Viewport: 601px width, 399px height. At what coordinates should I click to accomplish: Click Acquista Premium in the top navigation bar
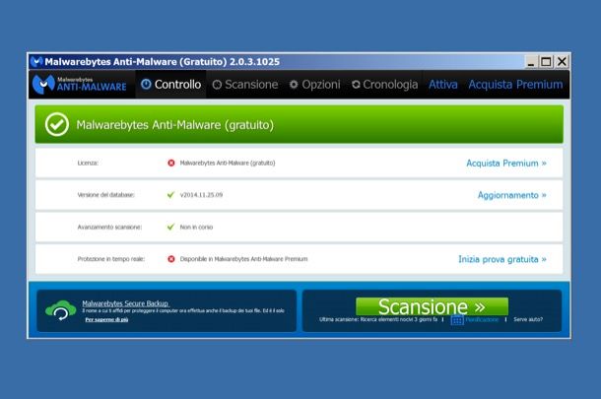515,85
